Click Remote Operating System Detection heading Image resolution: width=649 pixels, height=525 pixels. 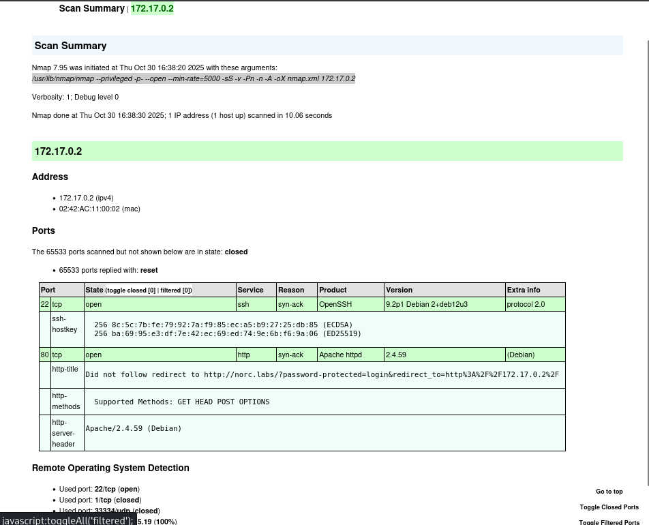pos(110,468)
